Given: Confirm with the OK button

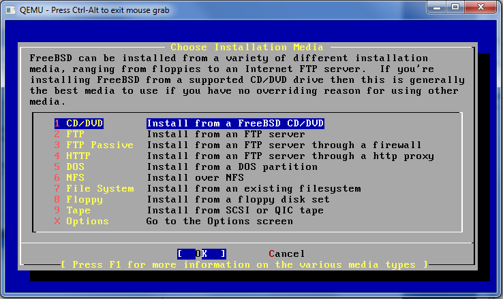Looking at the screenshot, I should point(202,254).
